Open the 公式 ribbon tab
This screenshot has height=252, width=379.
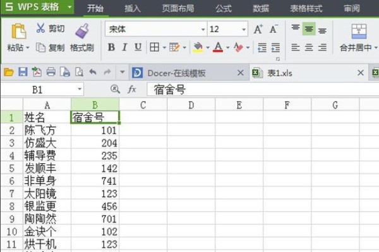[224, 8]
